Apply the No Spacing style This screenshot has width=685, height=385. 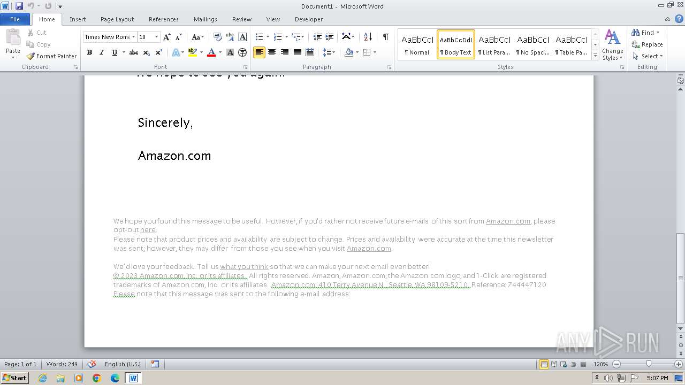pyautogui.click(x=533, y=44)
